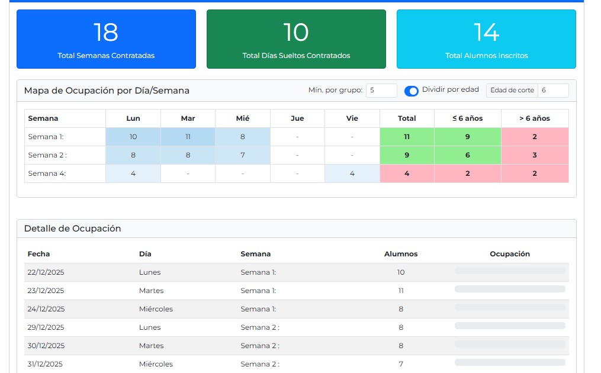Screen dimensions: 601x373
Task: Select Semana 2 cell under ≤ 6 años
Action: tap(468, 155)
